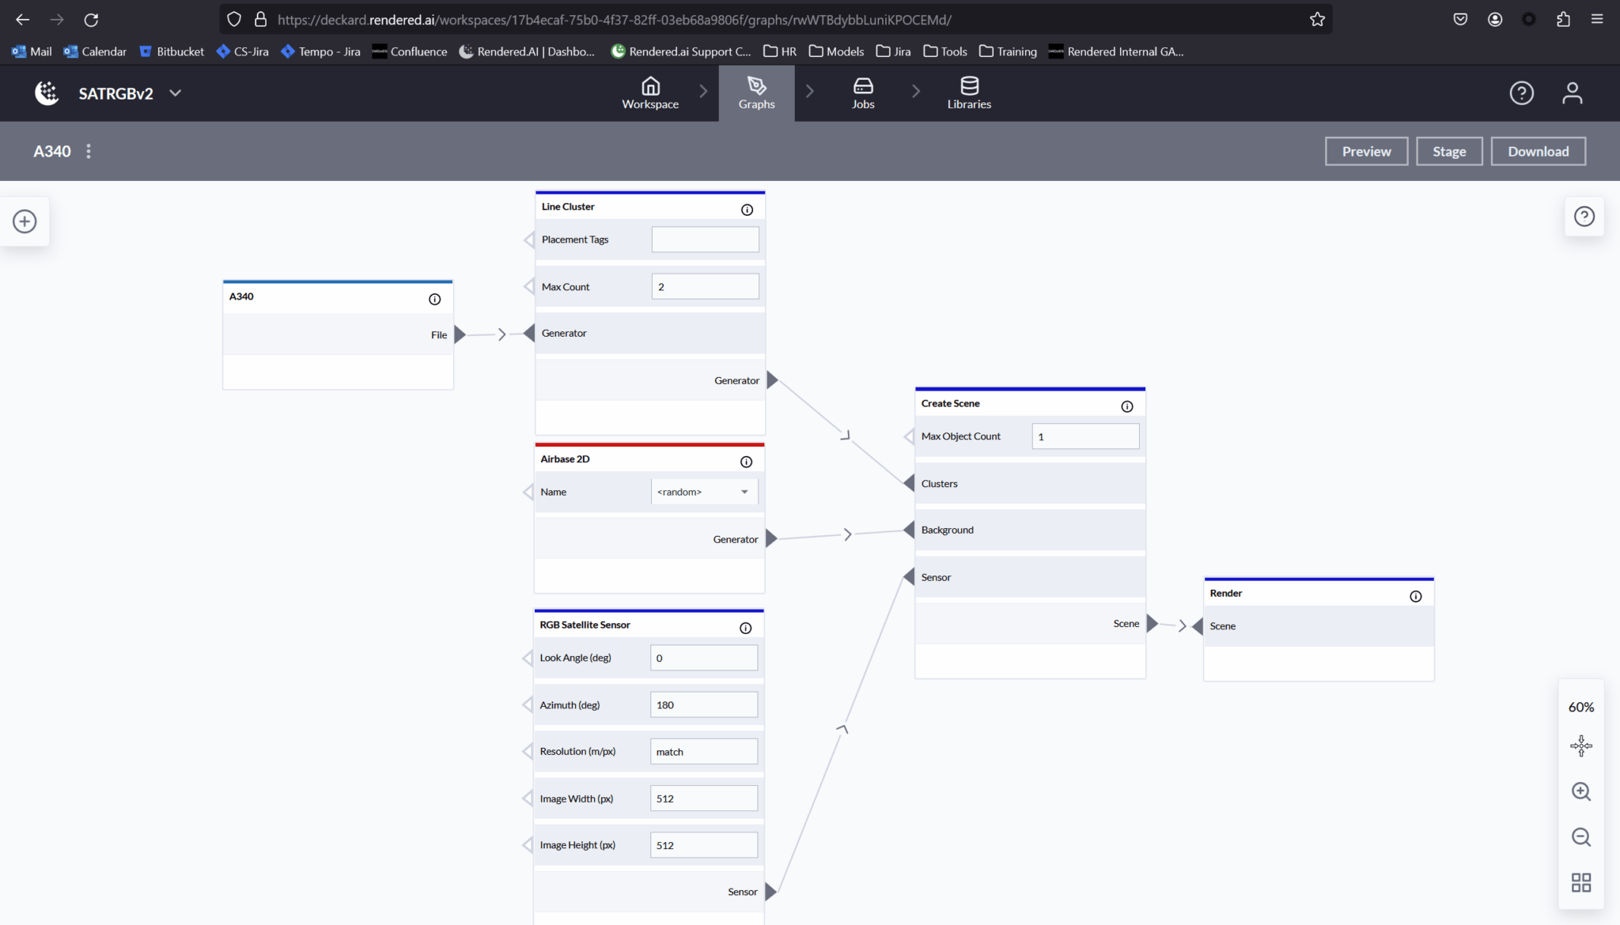Click the add node plus icon
This screenshot has height=925, width=1620.
pyautogui.click(x=25, y=221)
